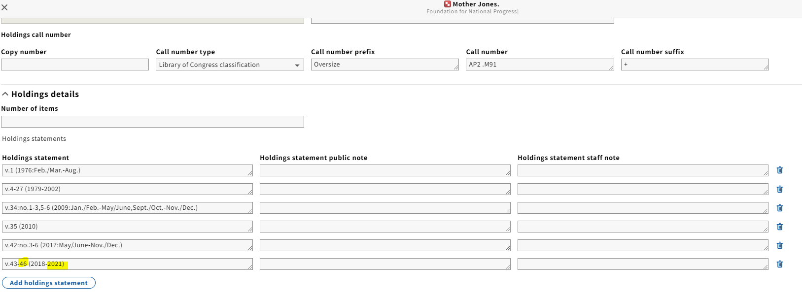Delete the v.1 (1976:Feb./Mar.-Aug.) holdings statement
Screen dimensions: 802x298
point(780,170)
